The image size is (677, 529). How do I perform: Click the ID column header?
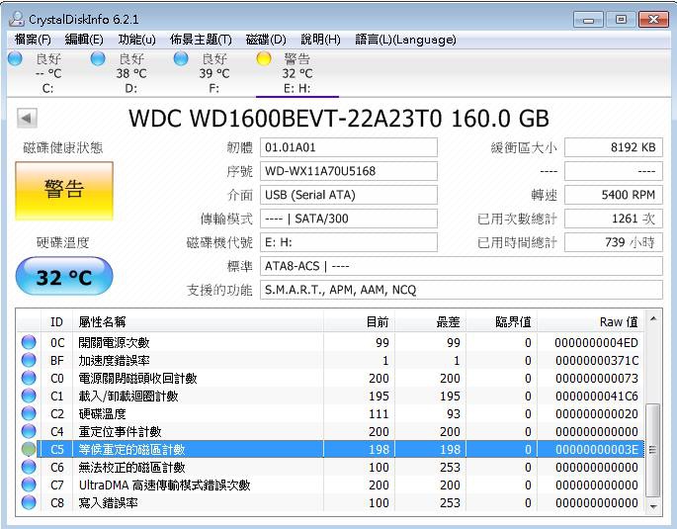click(56, 321)
